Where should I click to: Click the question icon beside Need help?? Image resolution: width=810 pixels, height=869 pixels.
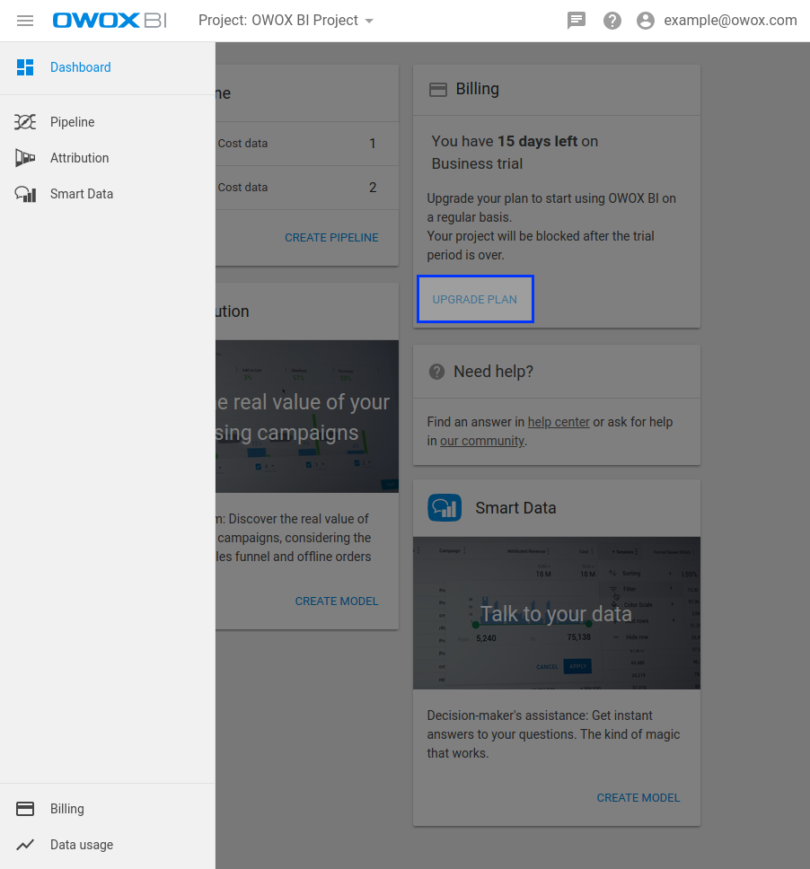436,372
